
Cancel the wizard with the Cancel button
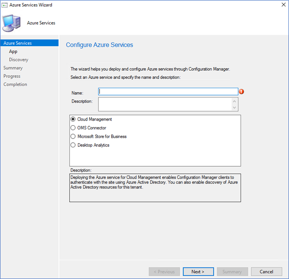(266, 272)
